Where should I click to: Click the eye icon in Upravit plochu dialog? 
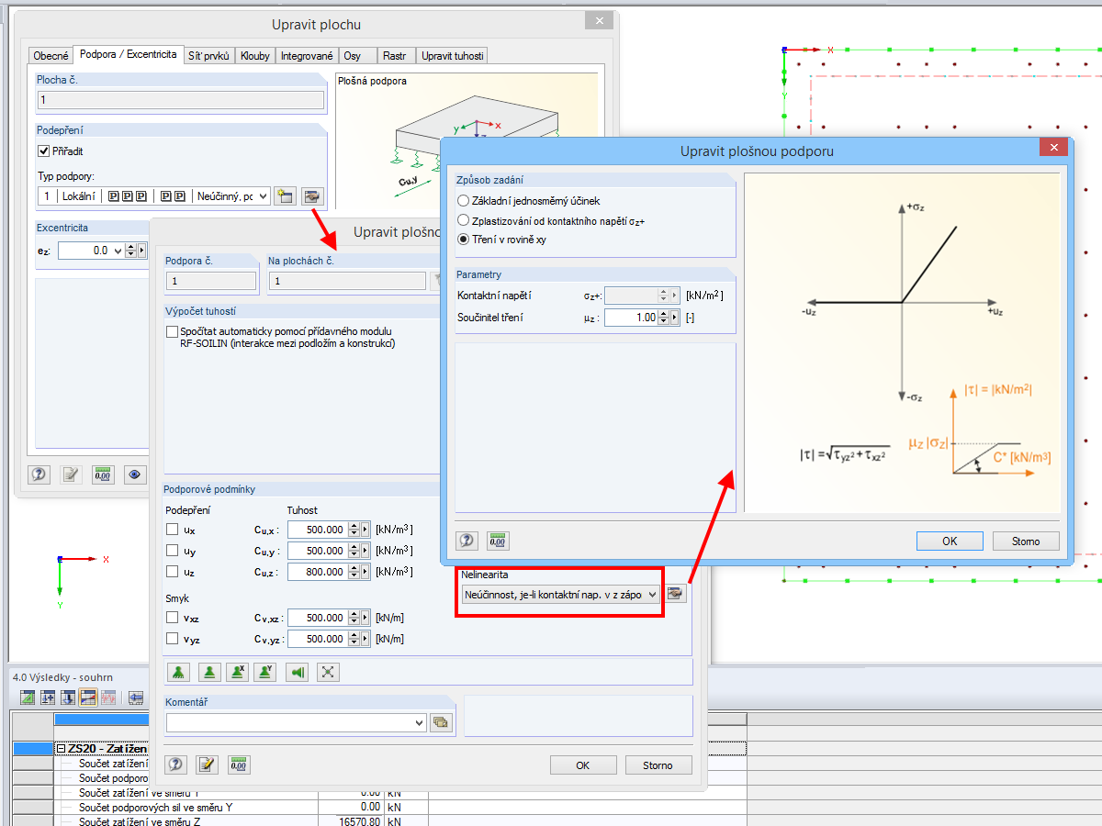pyautogui.click(x=135, y=474)
